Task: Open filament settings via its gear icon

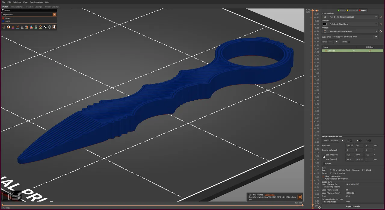Action: [x=381, y=24]
